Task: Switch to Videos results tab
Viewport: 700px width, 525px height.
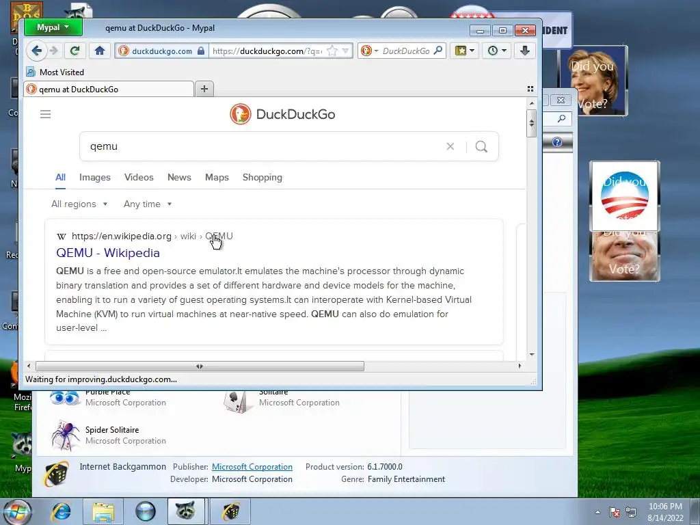Action: click(139, 177)
